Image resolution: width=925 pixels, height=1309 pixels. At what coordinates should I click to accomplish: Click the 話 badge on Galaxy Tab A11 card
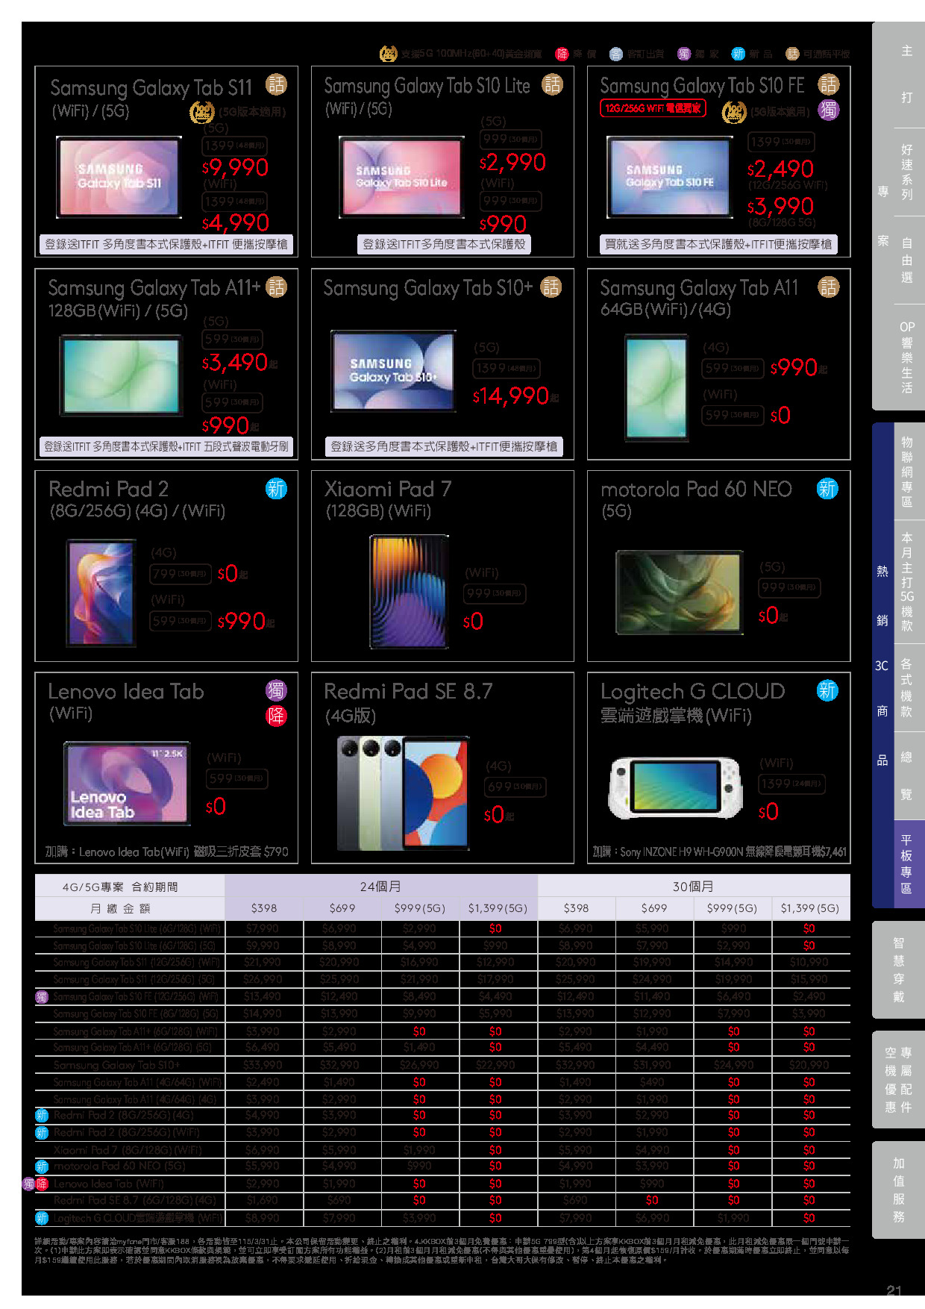click(x=828, y=287)
